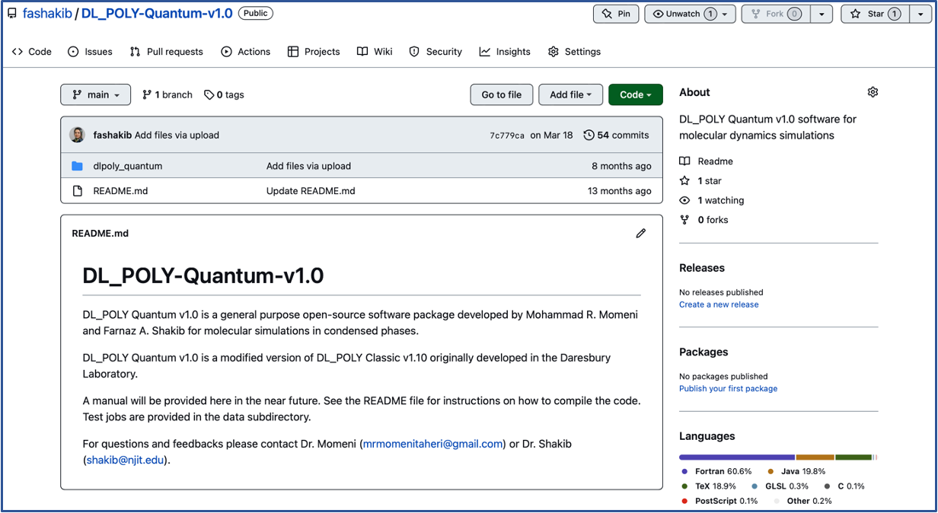
Task: Click the About section settings gear icon
Action: pos(873,92)
